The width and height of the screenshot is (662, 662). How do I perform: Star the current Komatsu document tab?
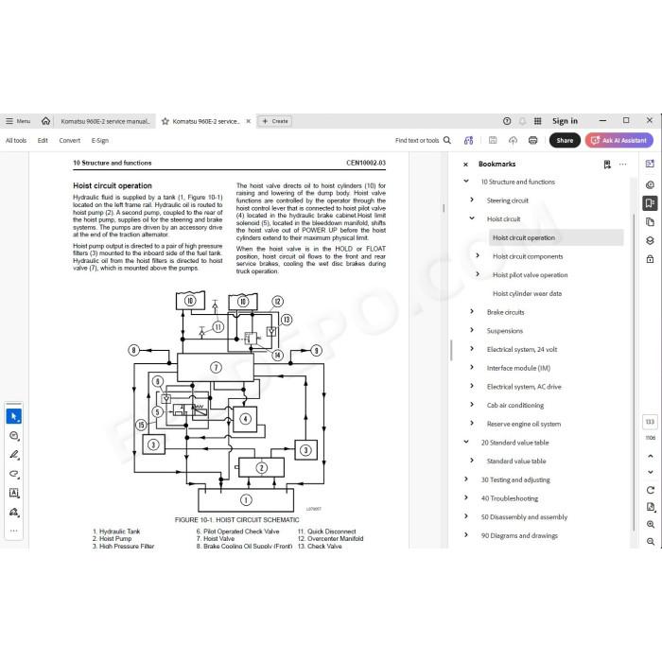pos(165,121)
